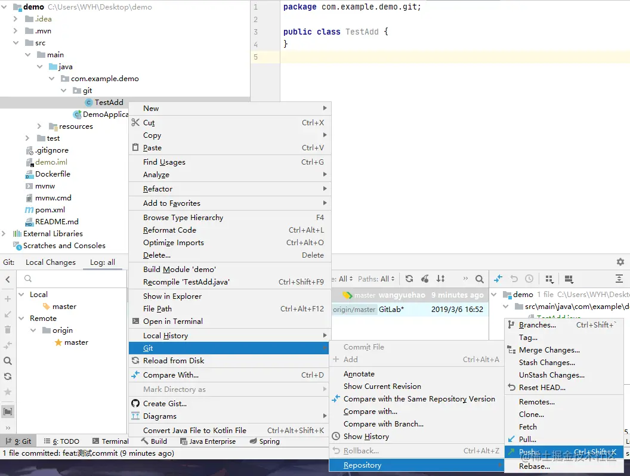Click the terminal icon beside Open in Terminal
The image size is (630, 476).
coord(135,321)
